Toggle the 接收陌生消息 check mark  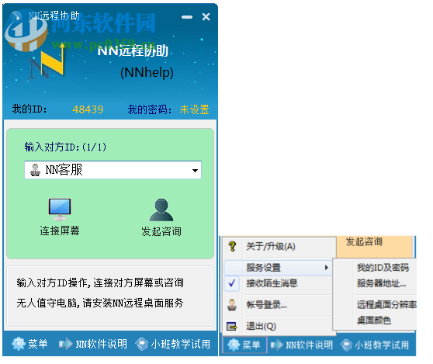pos(232,283)
